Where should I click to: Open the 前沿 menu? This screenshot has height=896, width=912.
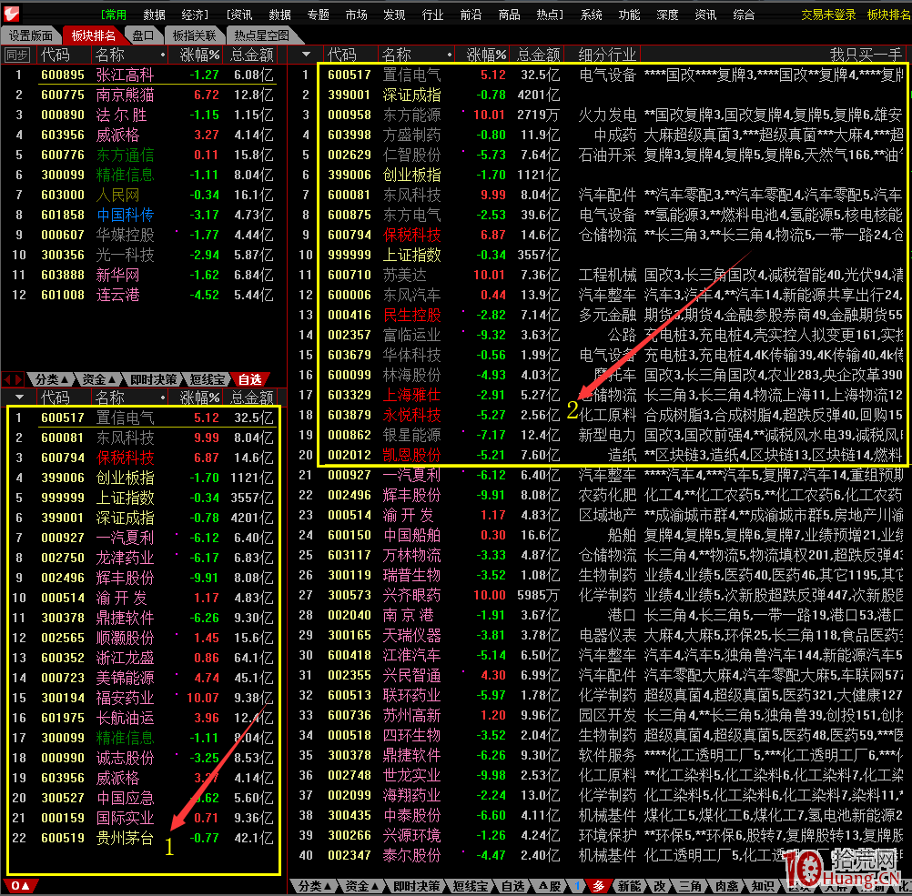coord(471,15)
